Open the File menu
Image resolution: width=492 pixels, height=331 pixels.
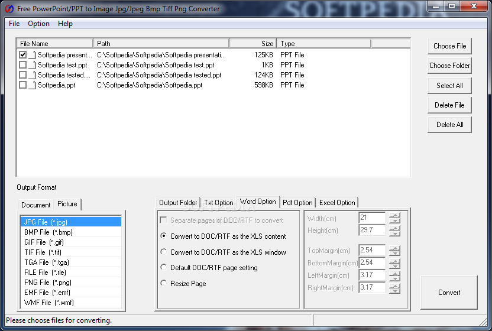[x=14, y=24]
